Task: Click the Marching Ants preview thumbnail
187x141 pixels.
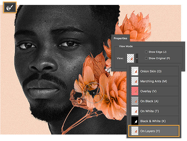Action: point(135,81)
